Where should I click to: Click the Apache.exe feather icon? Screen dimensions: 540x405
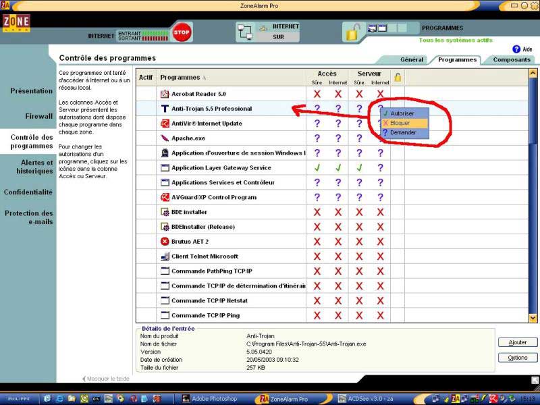pyautogui.click(x=165, y=138)
